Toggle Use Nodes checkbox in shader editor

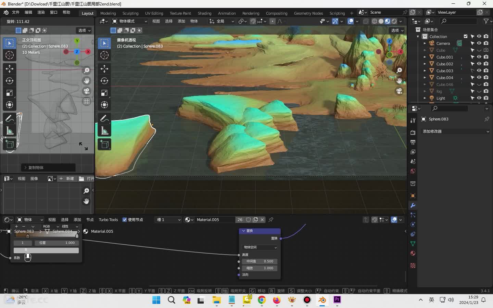tap(125, 220)
